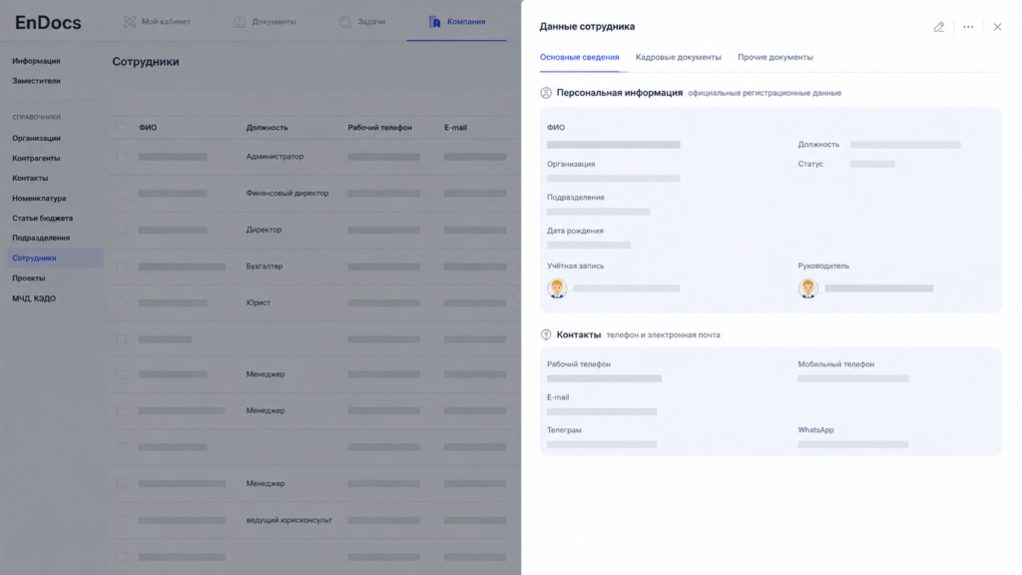Click the Подразделение value field in panel
This screenshot has height=575, width=1022.
(x=599, y=212)
